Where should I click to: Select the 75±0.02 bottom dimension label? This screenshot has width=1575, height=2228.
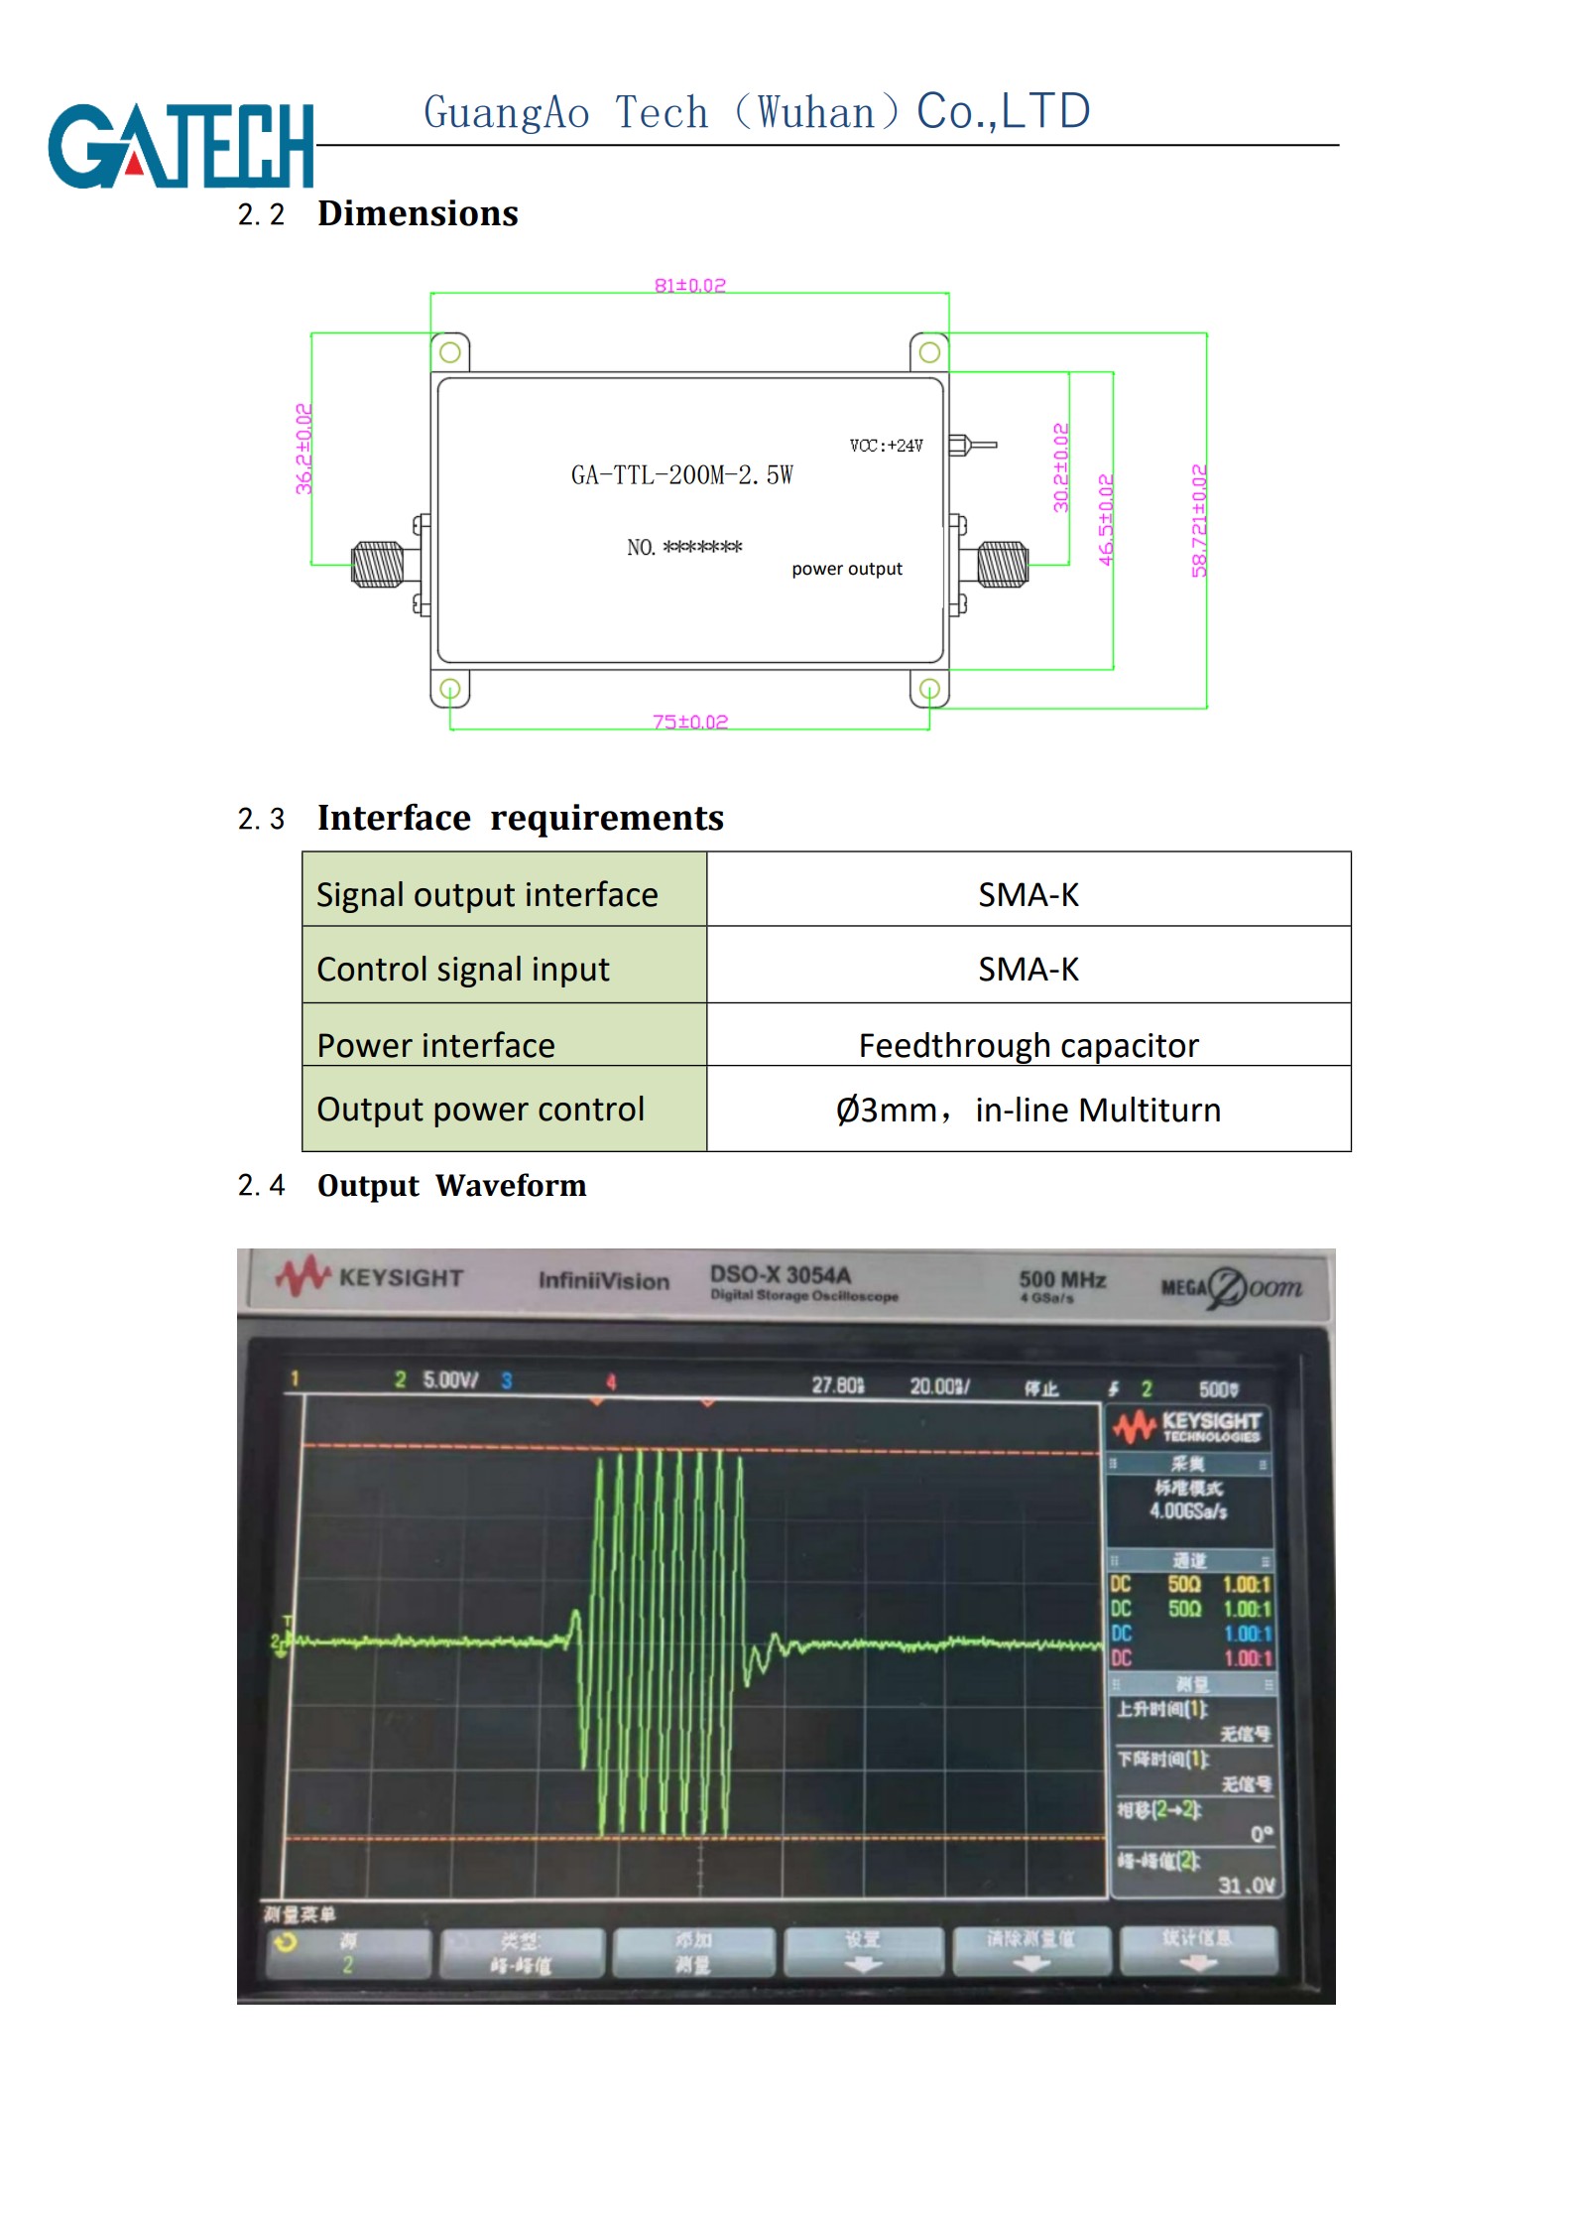690,721
